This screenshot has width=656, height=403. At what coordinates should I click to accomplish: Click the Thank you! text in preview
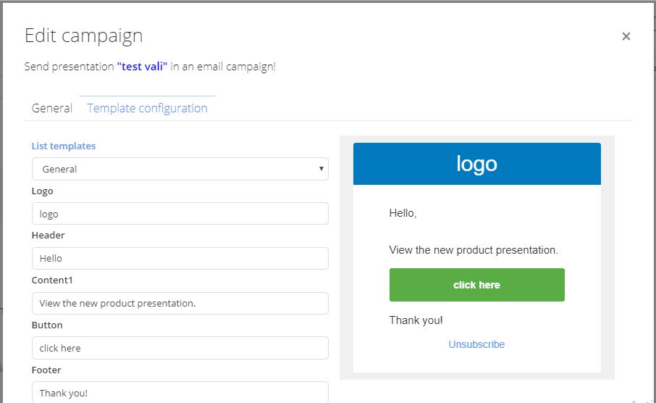(416, 320)
